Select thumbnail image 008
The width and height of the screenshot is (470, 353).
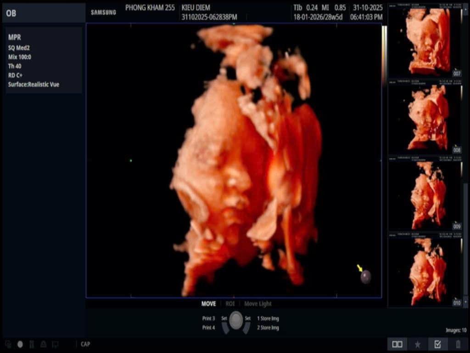tap(425, 117)
